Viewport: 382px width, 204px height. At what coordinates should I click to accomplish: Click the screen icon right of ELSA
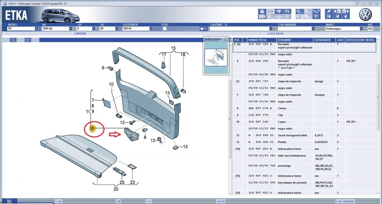tap(308, 11)
